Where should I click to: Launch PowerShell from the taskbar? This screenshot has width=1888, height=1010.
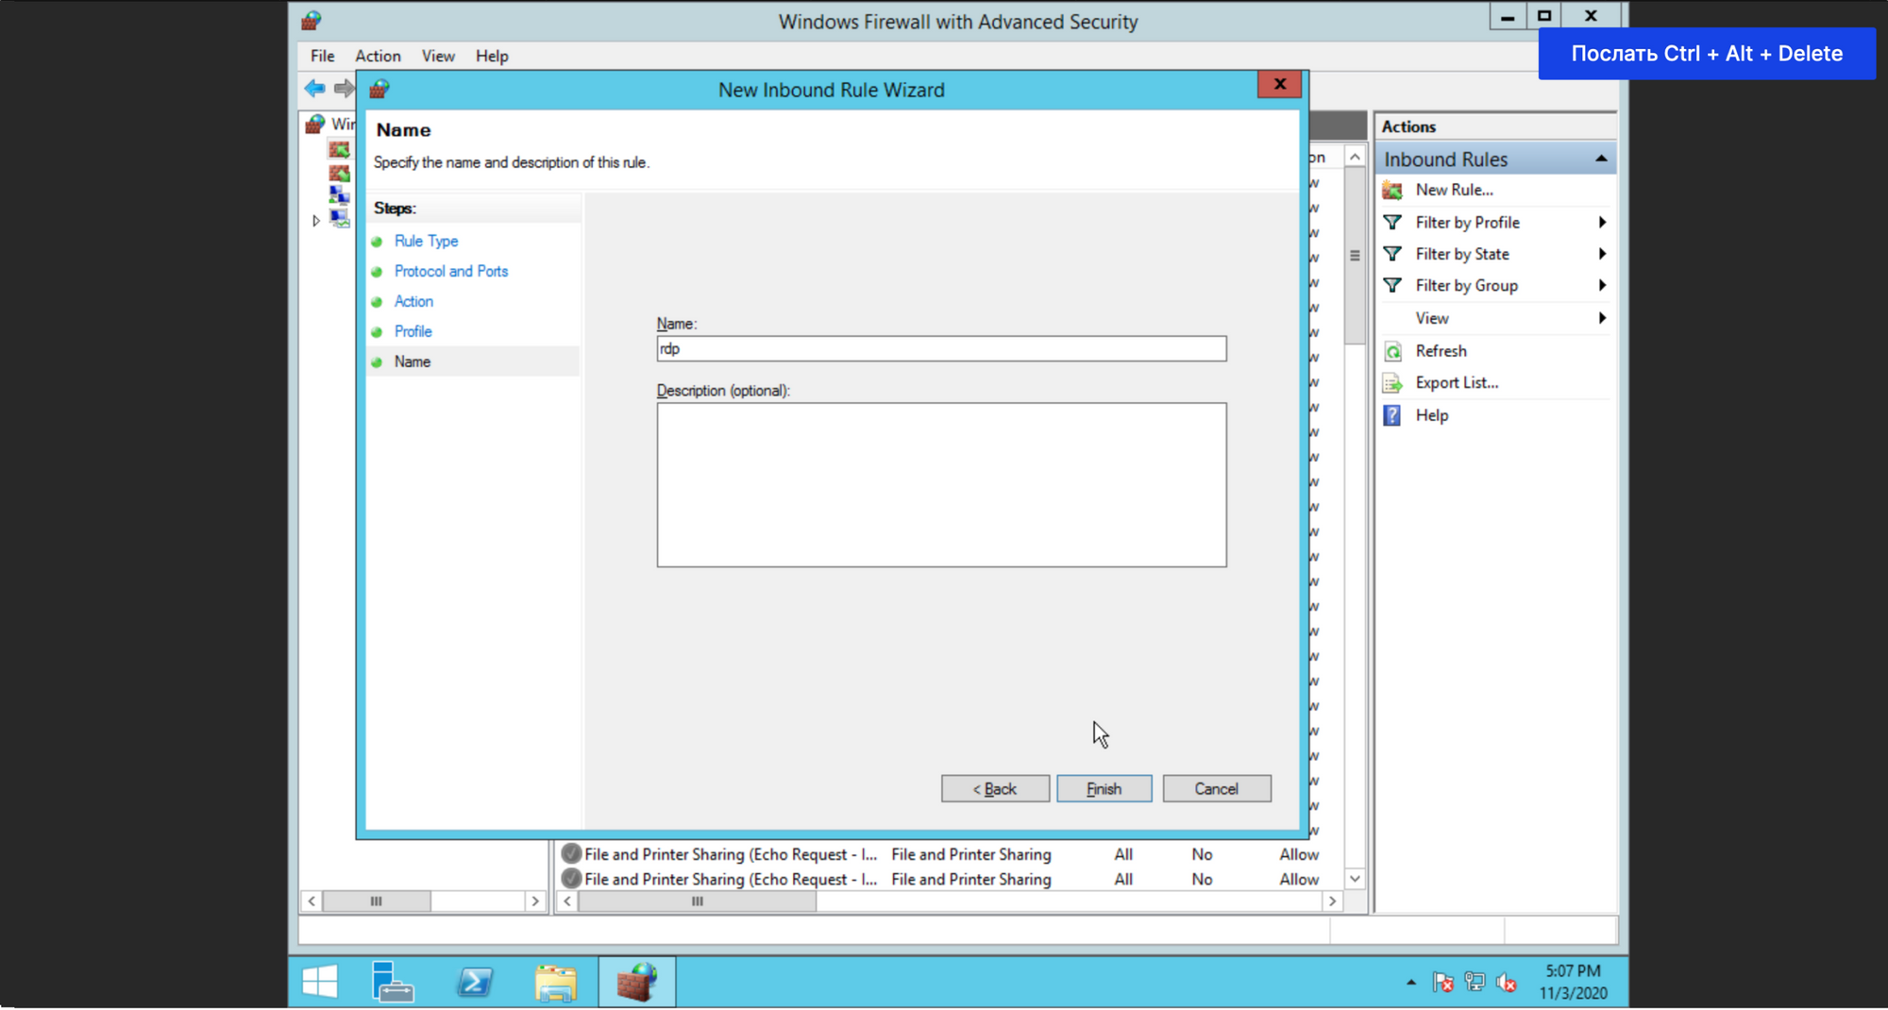pyautogui.click(x=474, y=982)
